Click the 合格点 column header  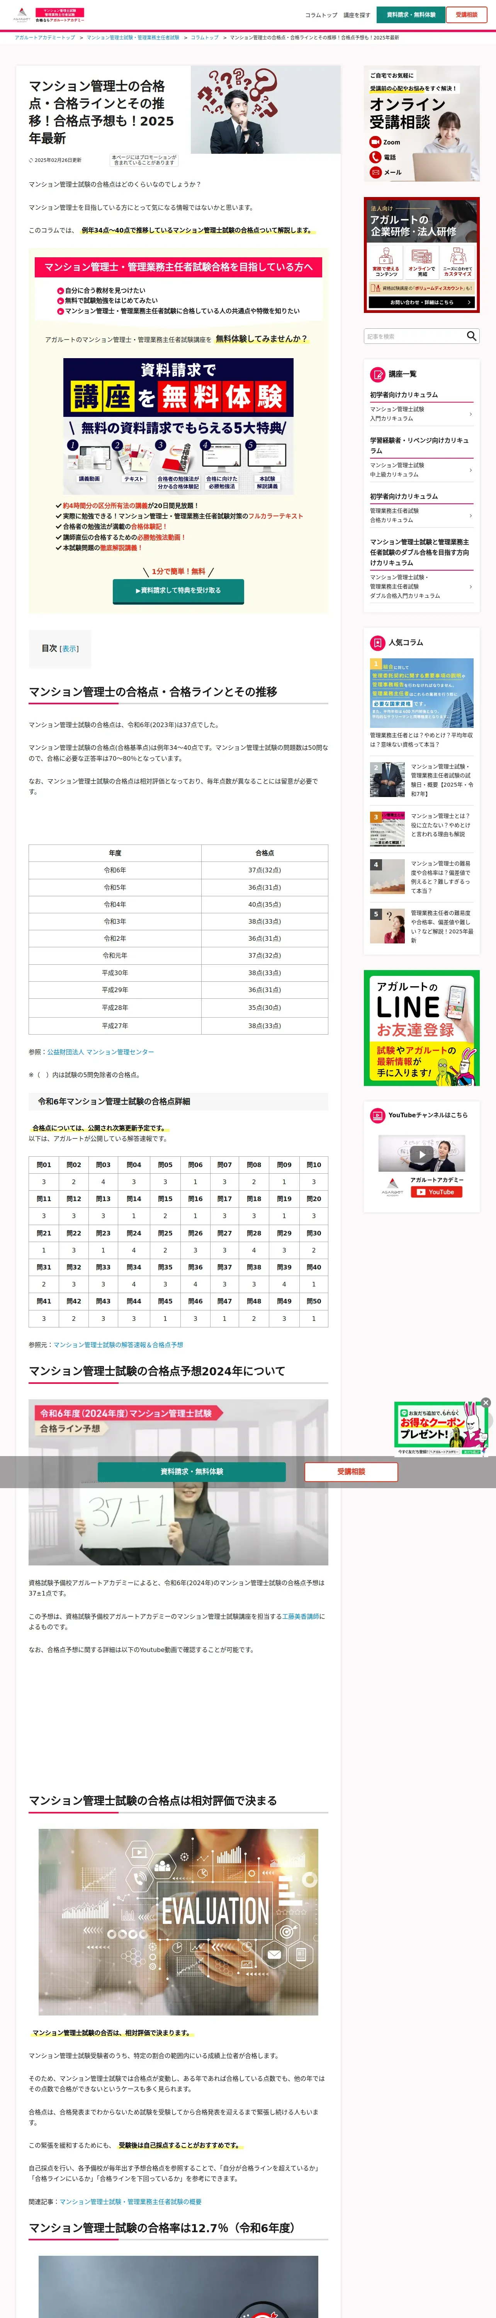tap(265, 853)
